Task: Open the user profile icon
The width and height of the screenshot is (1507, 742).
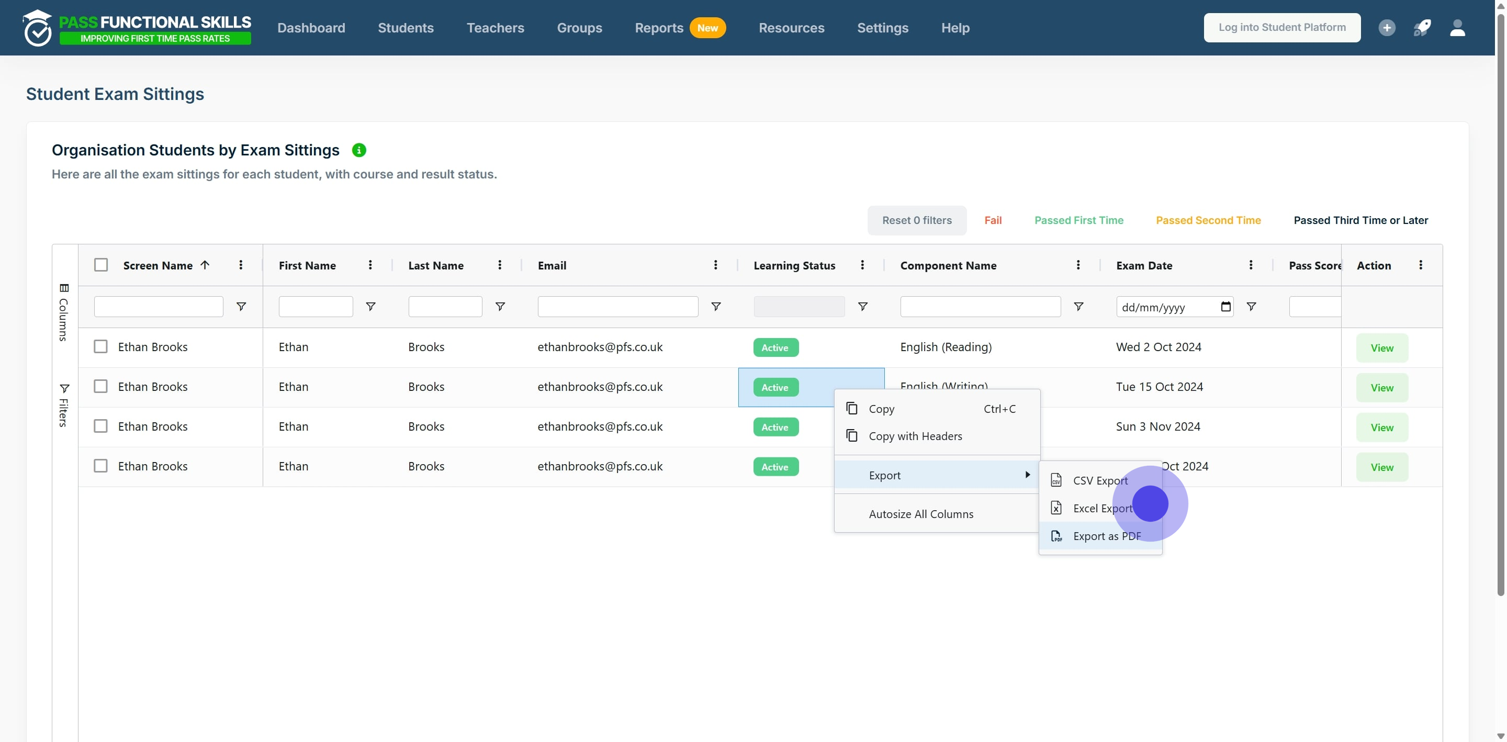Action: pyautogui.click(x=1457, y=28)
